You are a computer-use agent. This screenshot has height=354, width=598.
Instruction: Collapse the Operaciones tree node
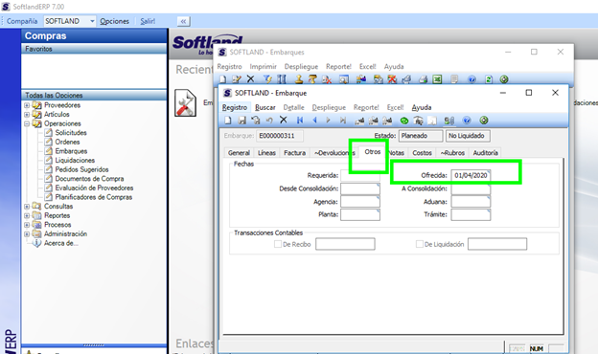tap(27, 123)
